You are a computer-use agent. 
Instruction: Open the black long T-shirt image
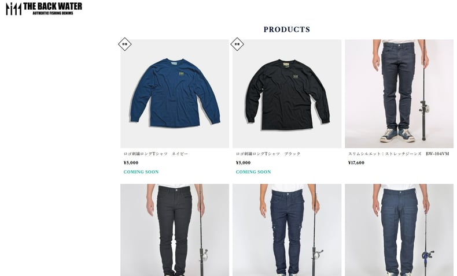click(x=287, y=94)
